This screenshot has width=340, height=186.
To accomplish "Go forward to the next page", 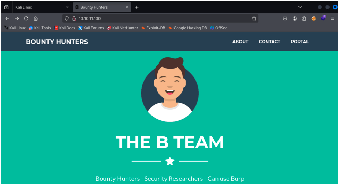I will click(17, 18).
